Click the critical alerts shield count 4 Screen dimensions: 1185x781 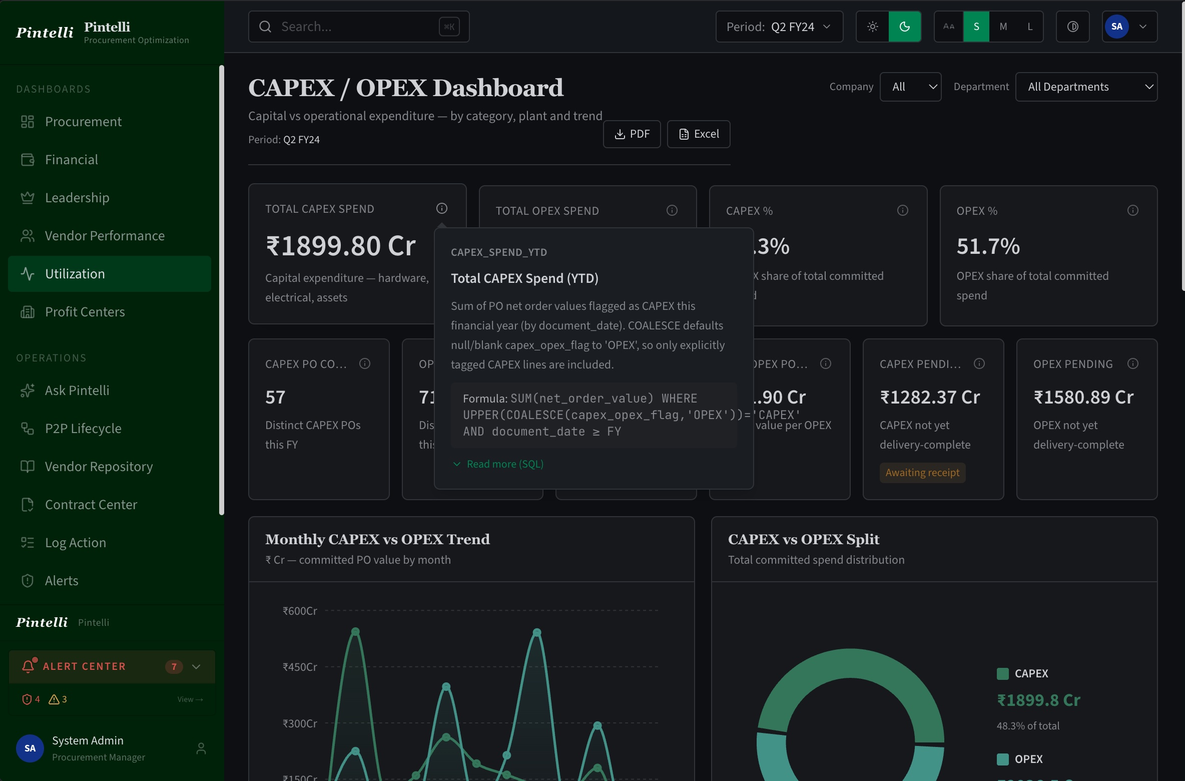click(31, 699)
